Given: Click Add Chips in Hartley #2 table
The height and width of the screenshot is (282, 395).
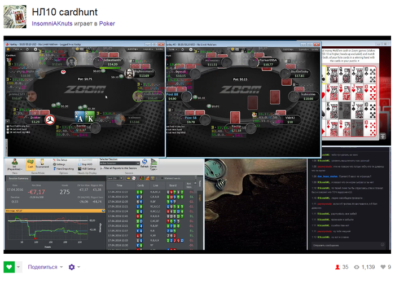Looking at the screenshot, I should (288, 50).
